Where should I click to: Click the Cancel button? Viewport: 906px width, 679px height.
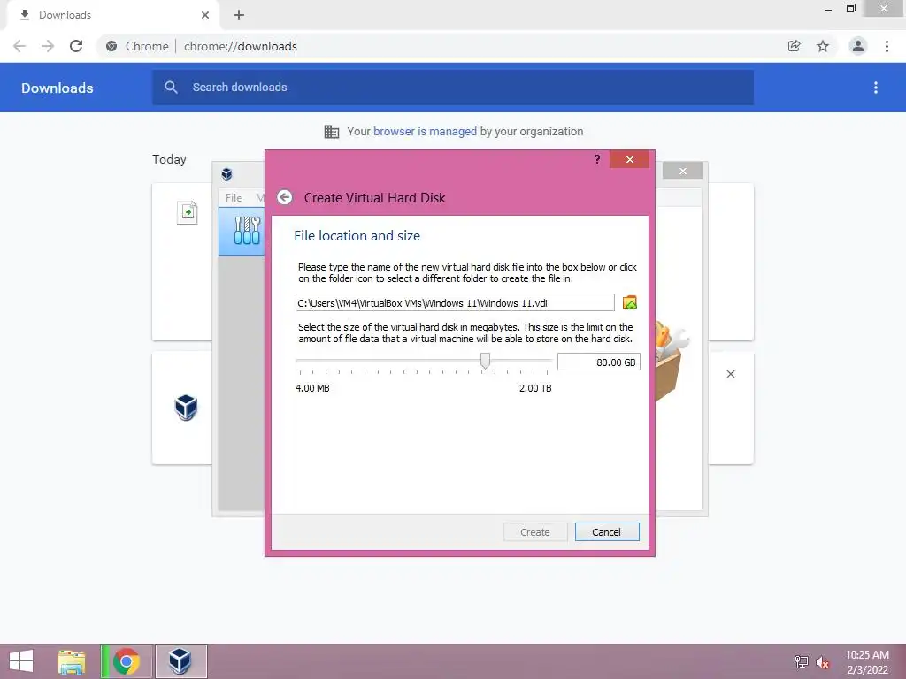pyautogui.click(x=607, y=531)
